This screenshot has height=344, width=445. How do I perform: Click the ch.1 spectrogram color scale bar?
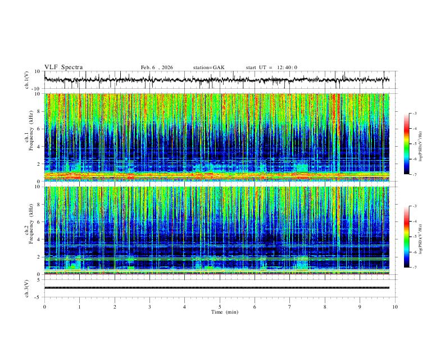[x=406, y=144]
